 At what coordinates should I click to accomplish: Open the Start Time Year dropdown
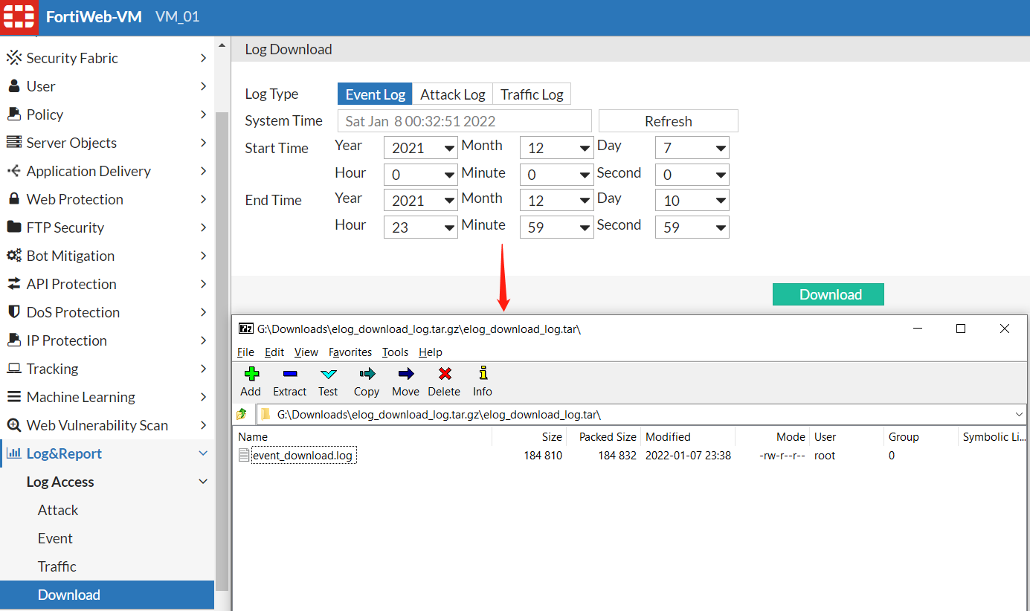click(420, 148)
